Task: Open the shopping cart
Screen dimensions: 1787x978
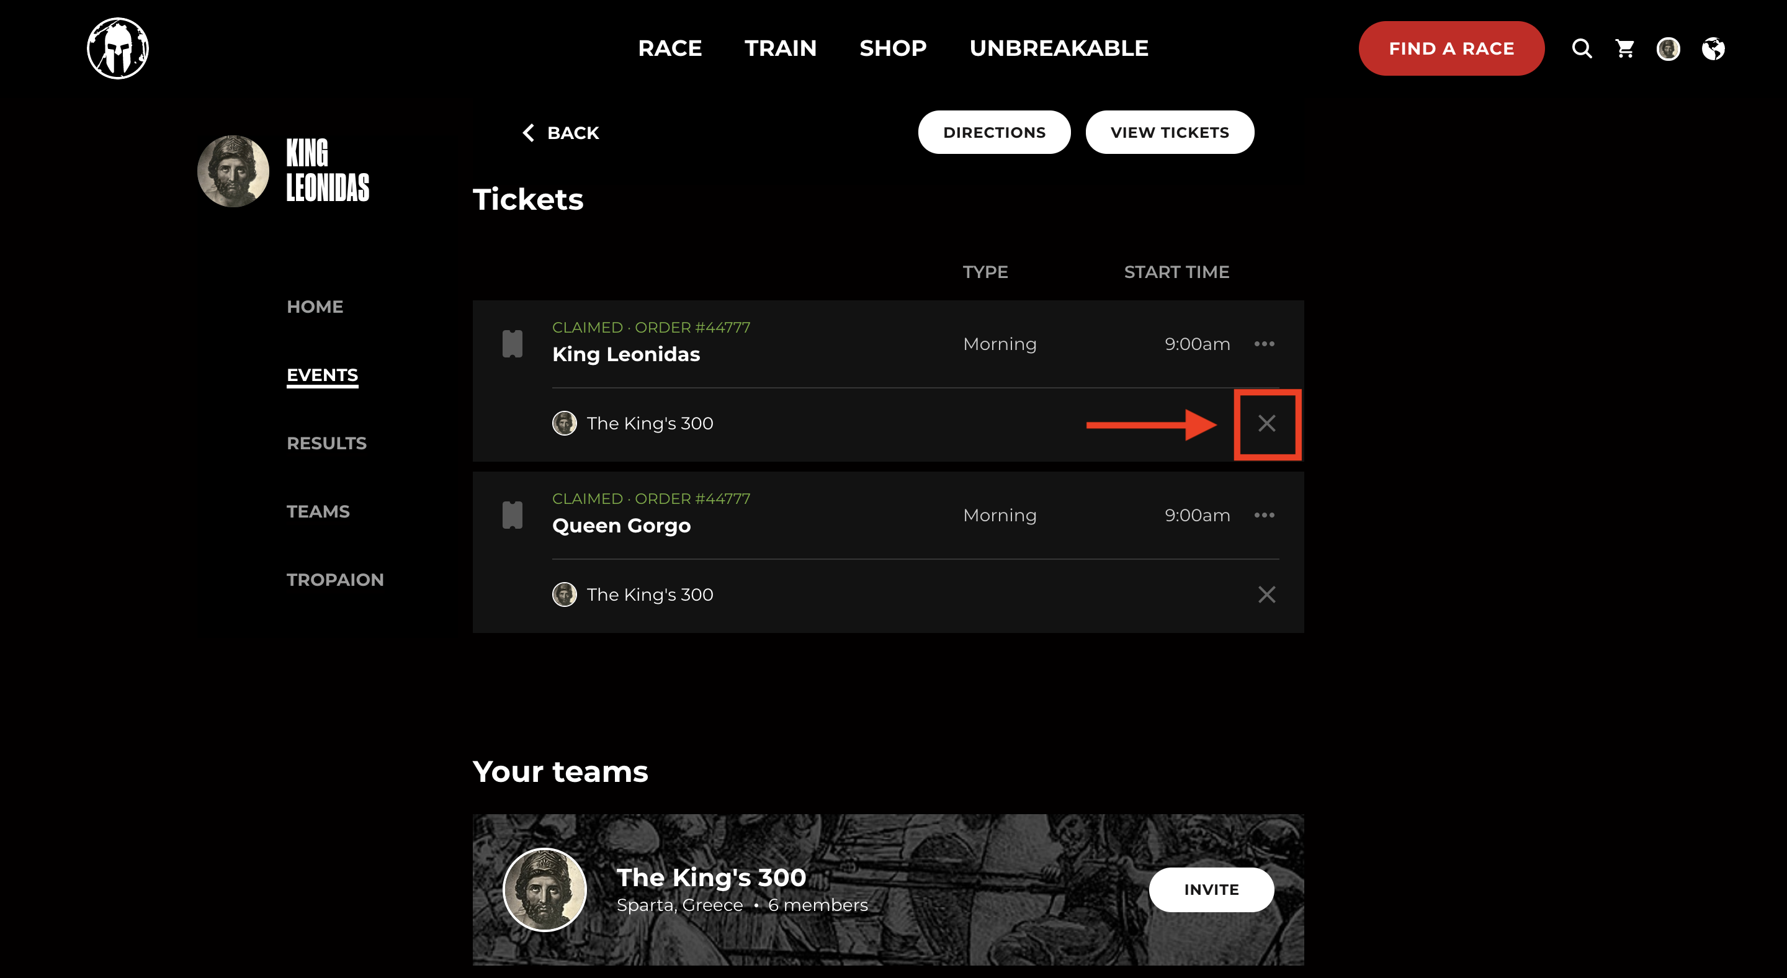Action: coord(1624,48)
